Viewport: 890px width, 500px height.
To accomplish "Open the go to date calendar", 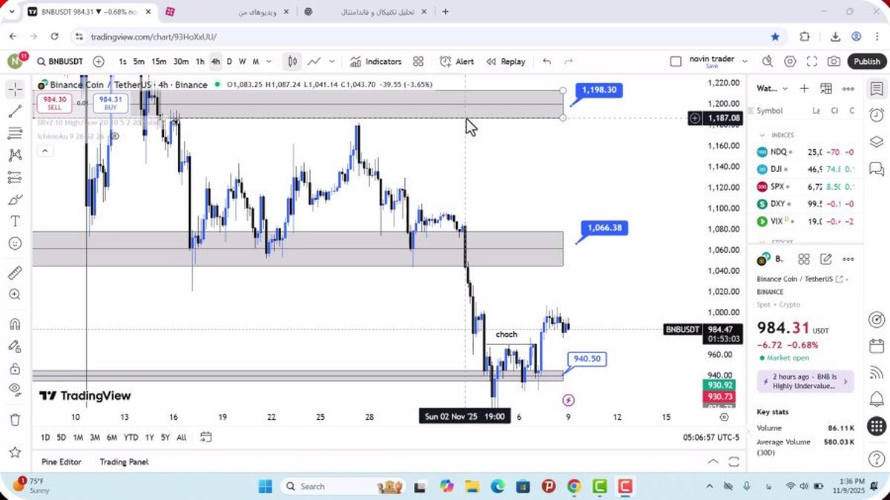I will [x=206, y=437].
